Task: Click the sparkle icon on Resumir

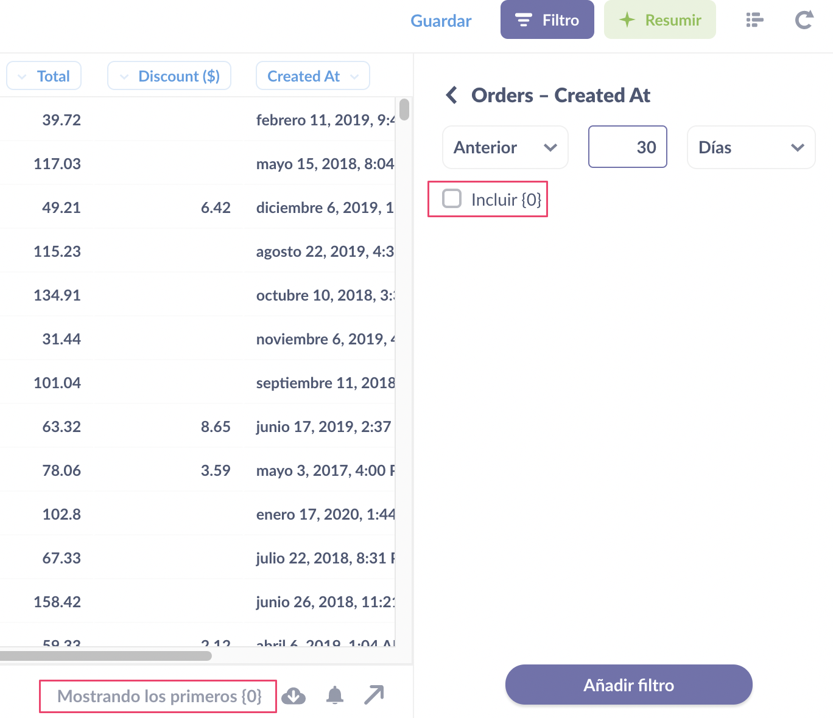Action: click(627, 19)
